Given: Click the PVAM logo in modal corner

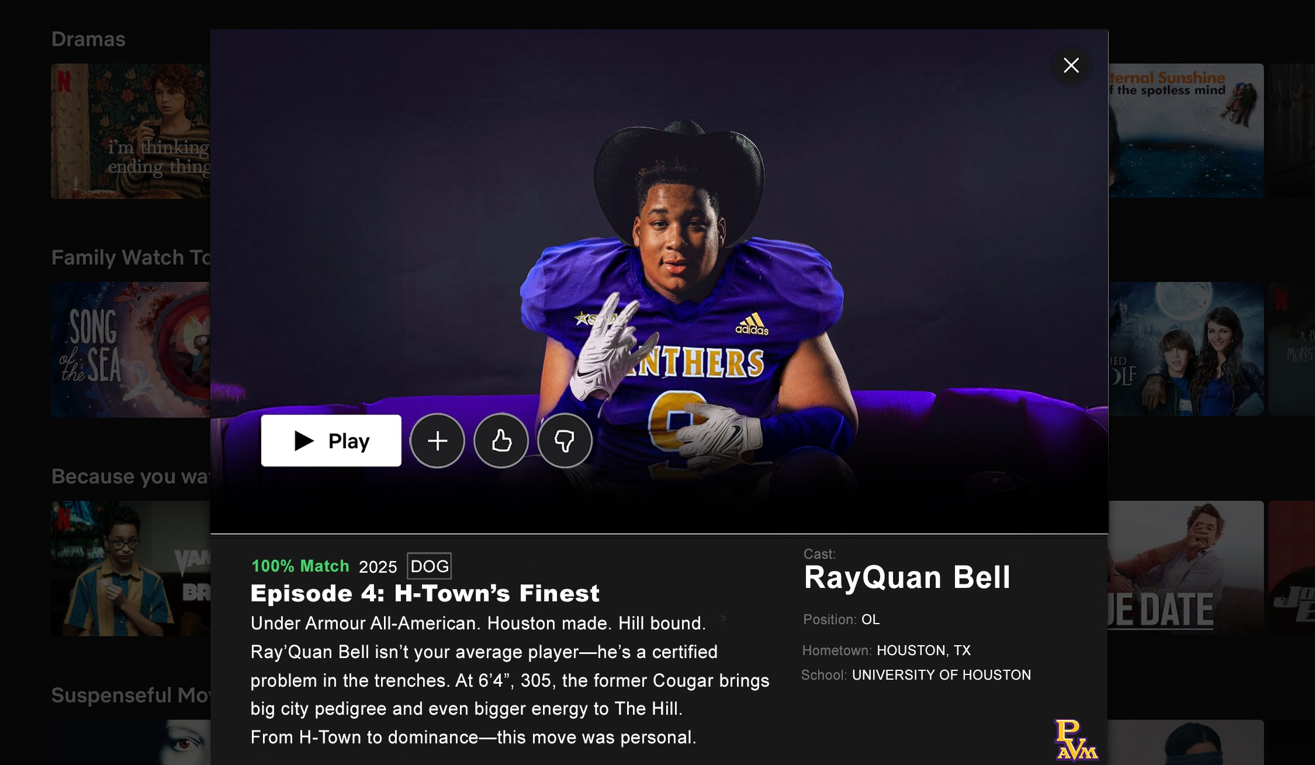Looking at the screenshot, I should [1076, 740].
